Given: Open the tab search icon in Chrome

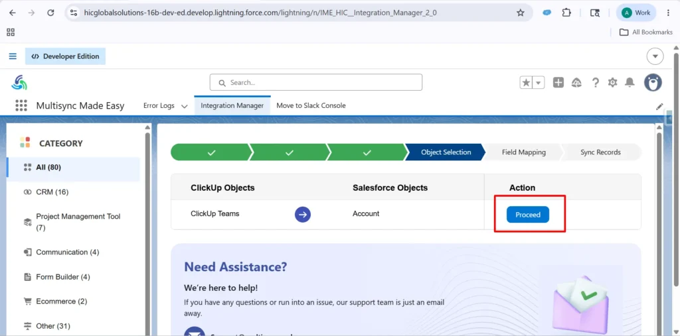Looking at the screenshot, I should tap(594, 13).
